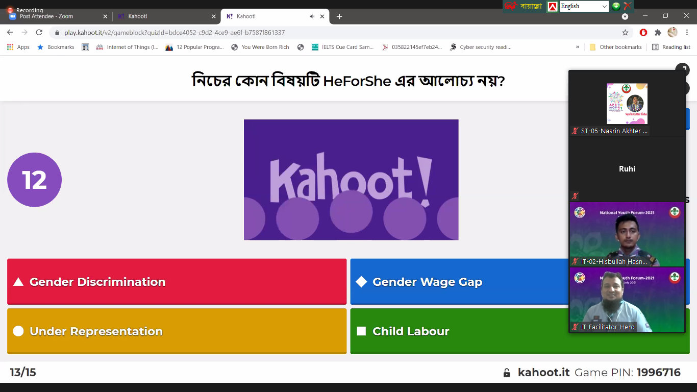The height and width of the screenshot is (392, 697).
Task: Go back to the previous page
Action: coord(10,32)
